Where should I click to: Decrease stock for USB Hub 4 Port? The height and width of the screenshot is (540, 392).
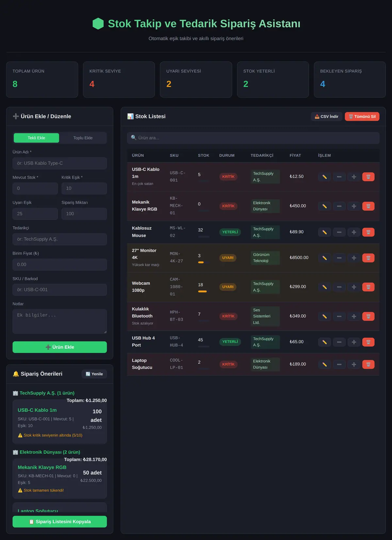click(x=339, y=342)
